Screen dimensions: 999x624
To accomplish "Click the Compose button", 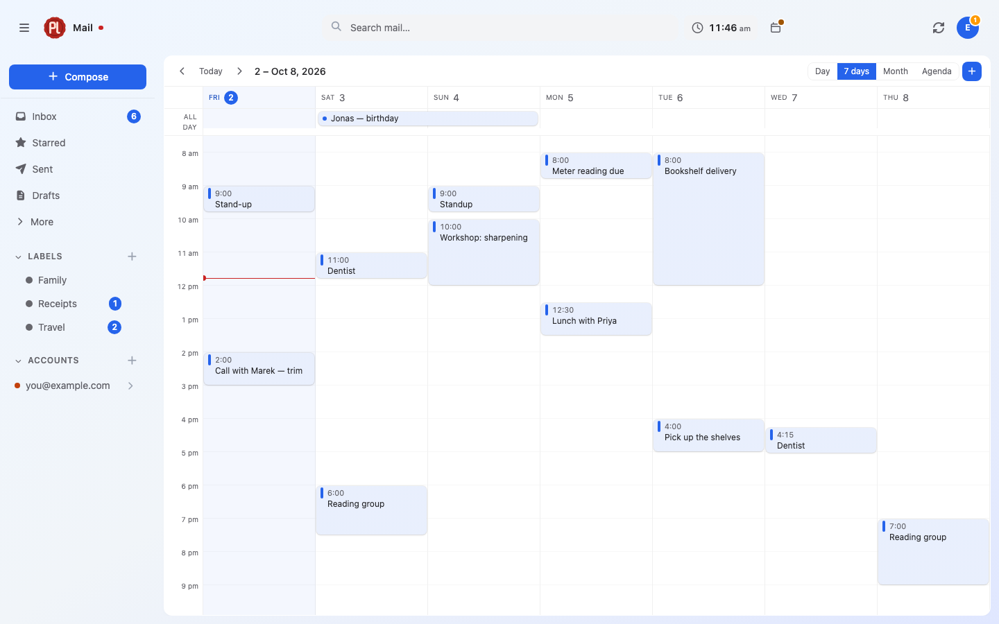I will (x=78, y=77).
